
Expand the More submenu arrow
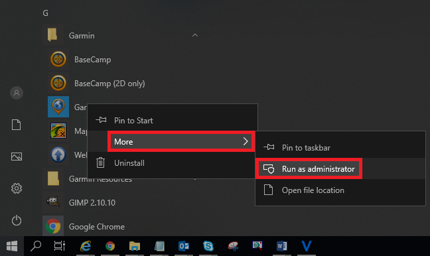[x=246, y=141]
